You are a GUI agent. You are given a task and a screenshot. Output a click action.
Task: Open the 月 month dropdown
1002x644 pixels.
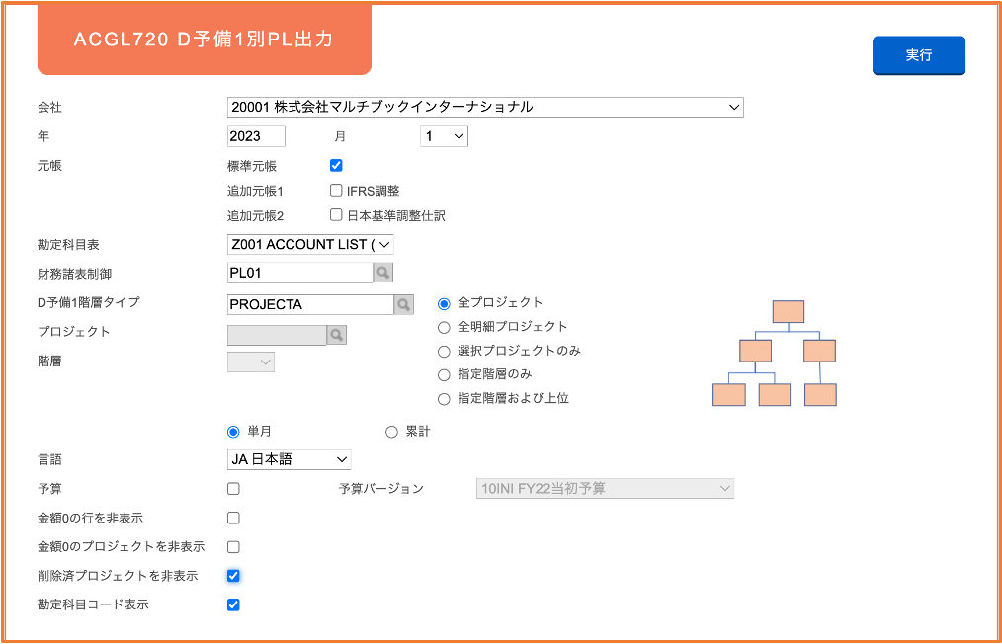[444, 136]
